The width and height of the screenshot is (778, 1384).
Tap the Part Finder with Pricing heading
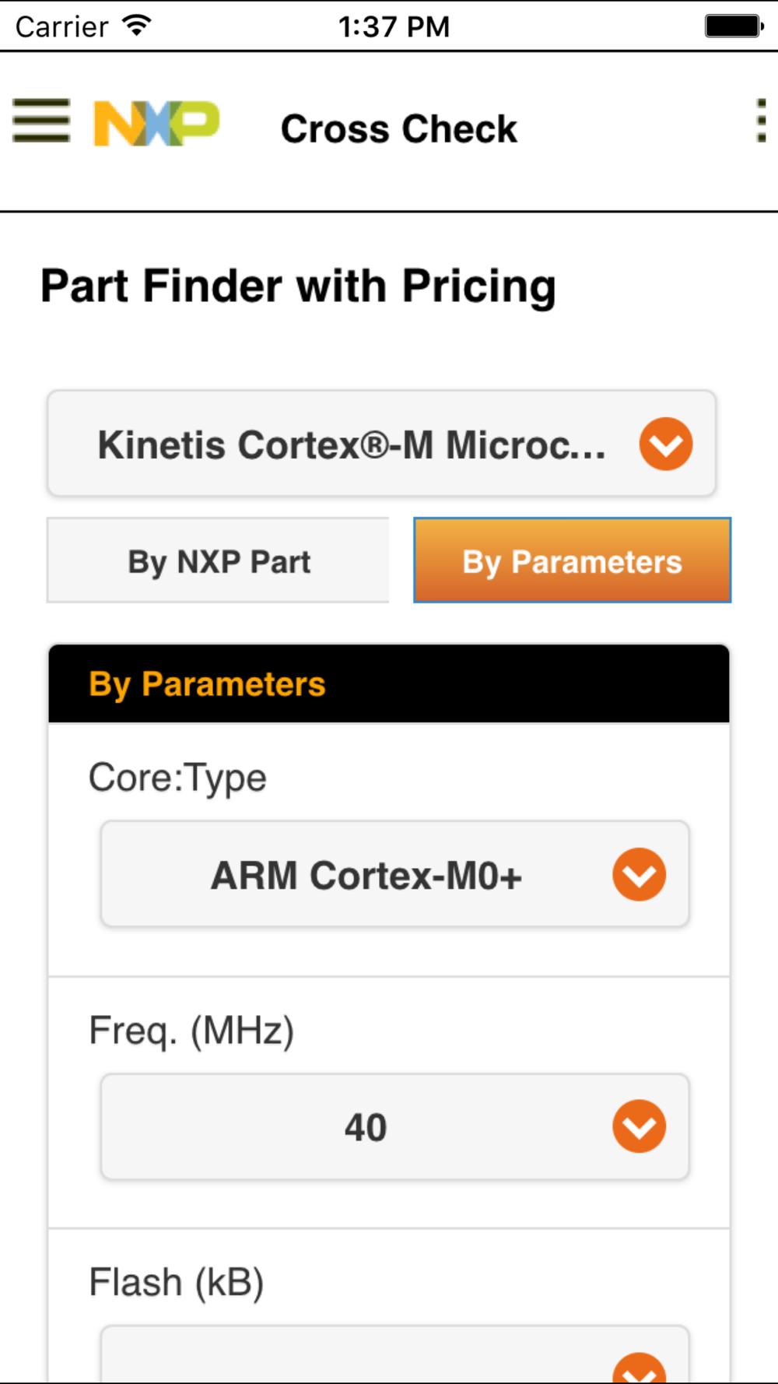298,286
